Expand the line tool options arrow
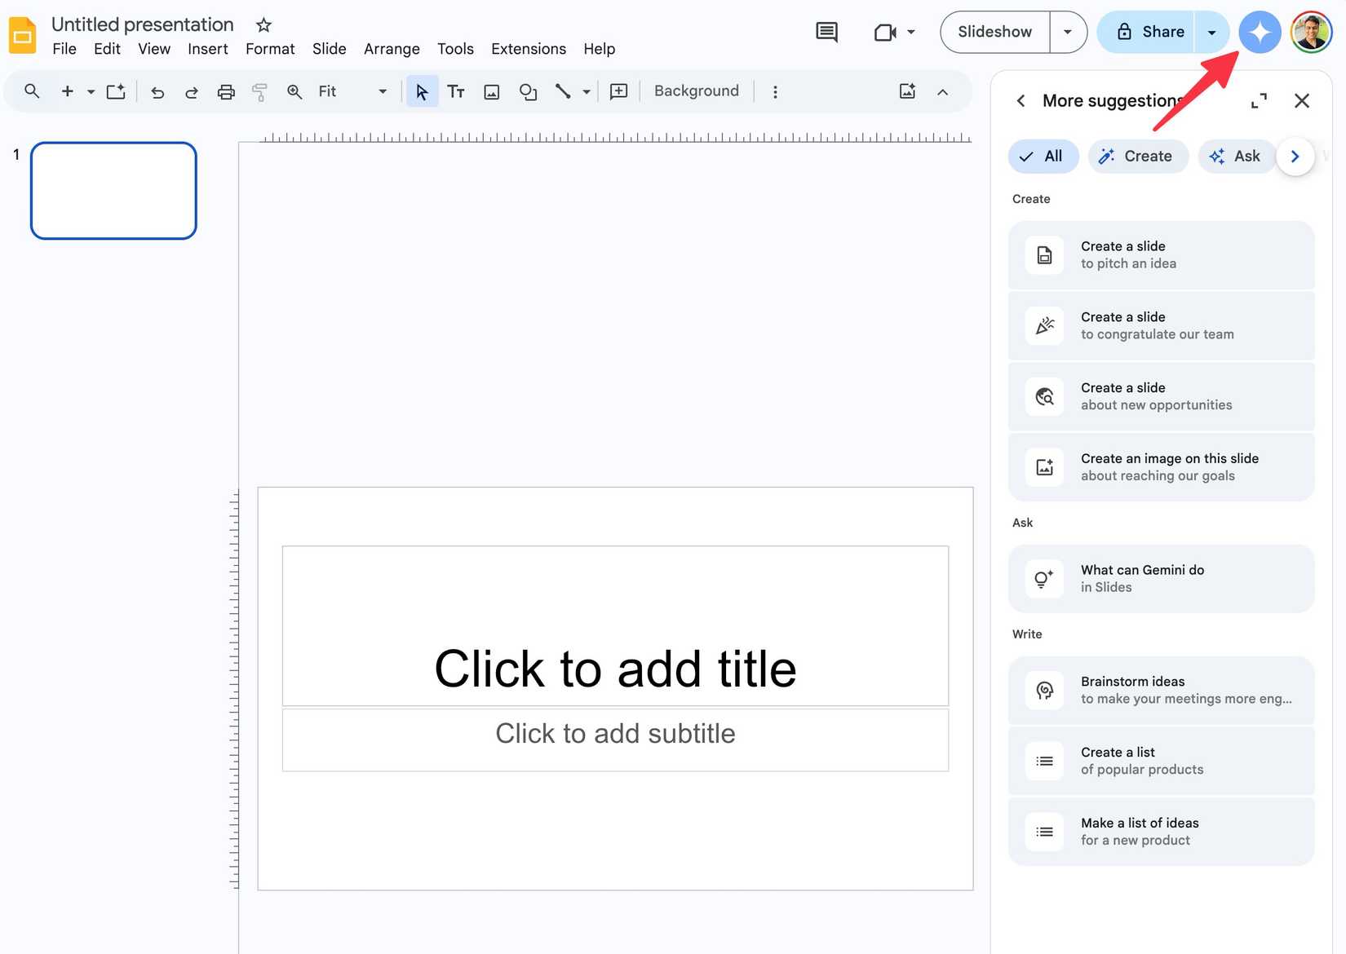The width and height of the screenshot is (1346, 954). pyautogui.click(x=586, y=91)
